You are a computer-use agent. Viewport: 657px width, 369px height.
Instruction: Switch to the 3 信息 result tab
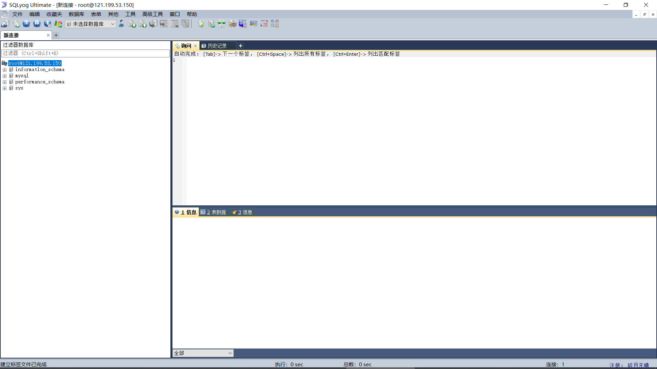242,212
